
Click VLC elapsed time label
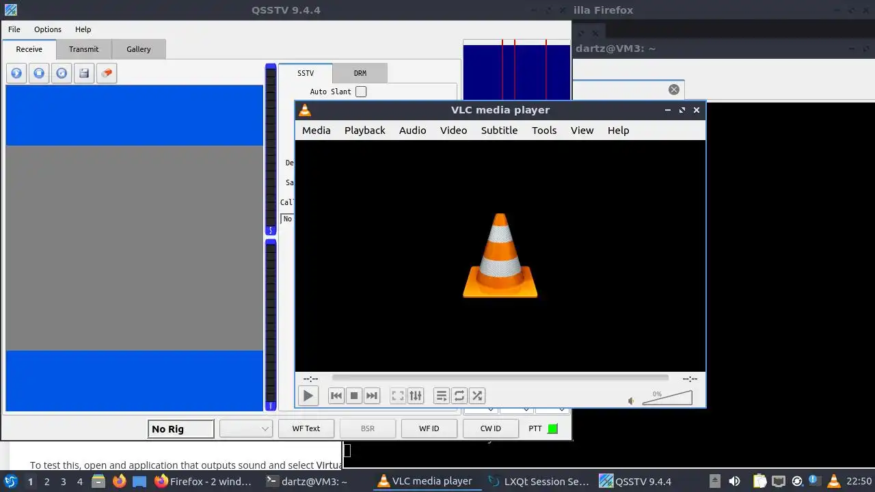point(310,379)
